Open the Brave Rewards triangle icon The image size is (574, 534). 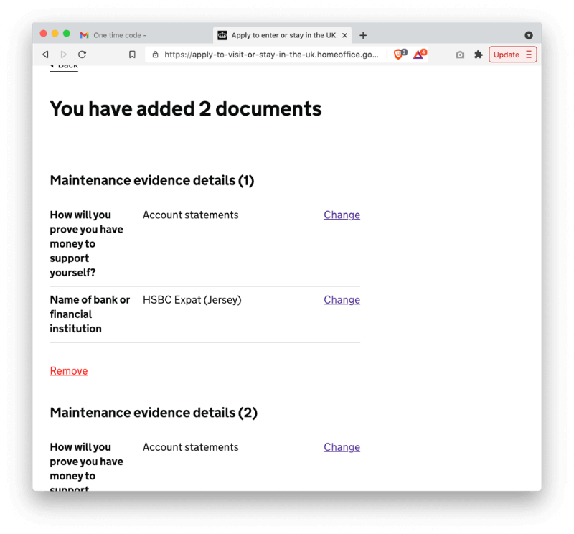[x=420, y=55]
